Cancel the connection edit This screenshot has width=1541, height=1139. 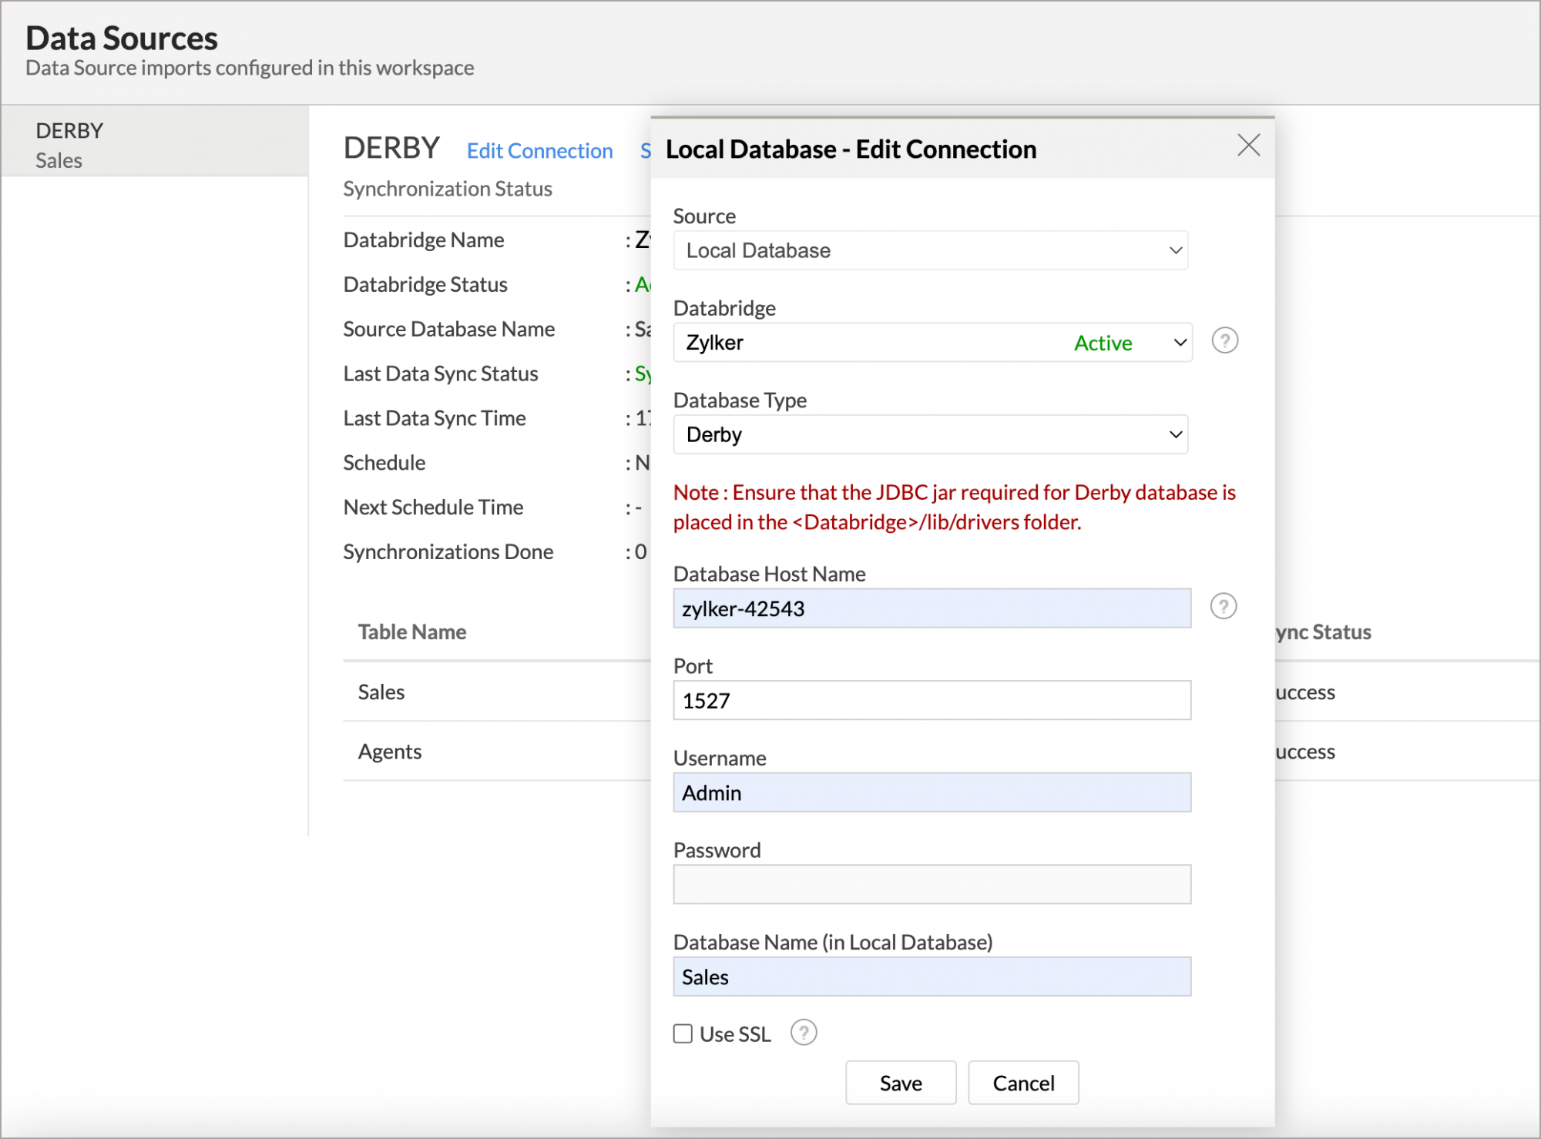tap(1022, 1082)
